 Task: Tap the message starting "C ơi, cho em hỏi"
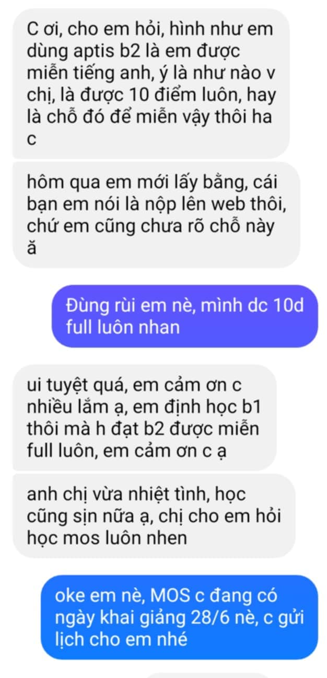(x=151, y=84)
